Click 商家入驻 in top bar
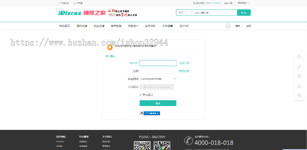The width and height of the screenshot is (307, 150). [x=228, y=3]
